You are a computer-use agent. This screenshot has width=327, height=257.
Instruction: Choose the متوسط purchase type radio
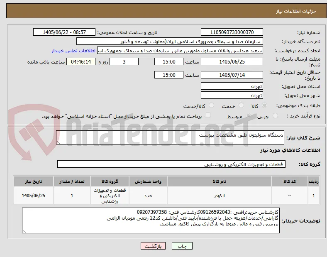pos(248,116)
